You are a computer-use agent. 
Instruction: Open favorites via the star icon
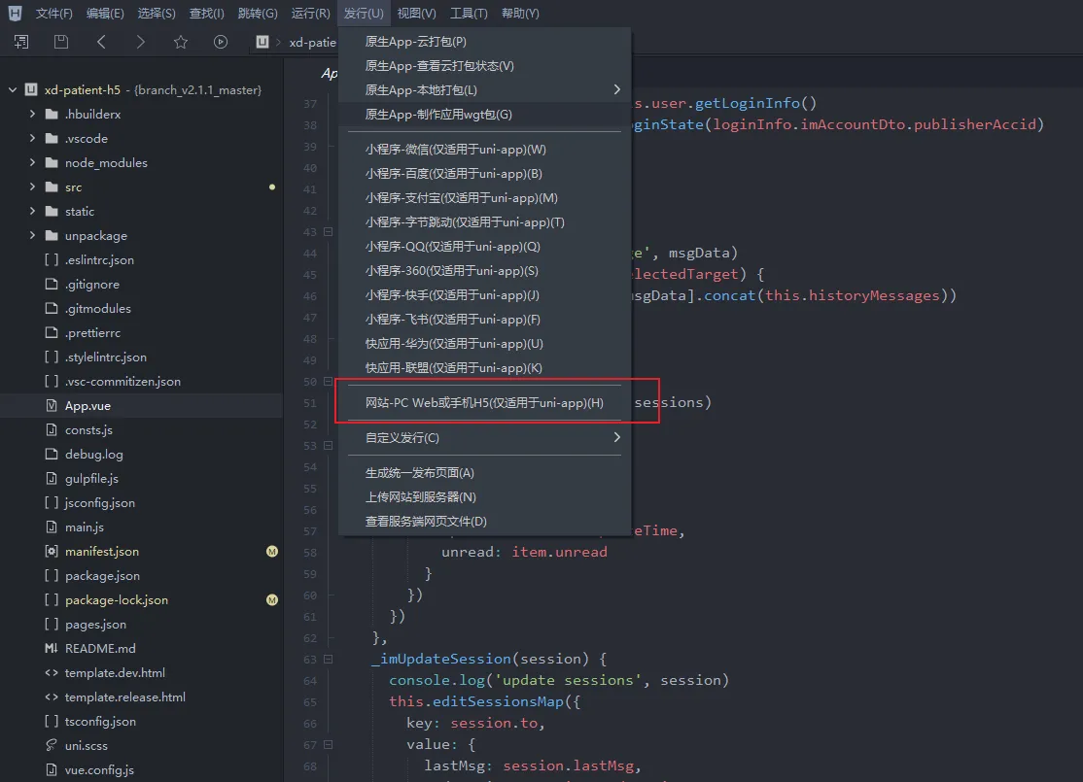pos(181,43)
